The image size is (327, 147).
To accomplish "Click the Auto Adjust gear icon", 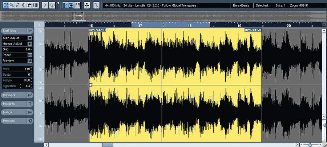I will (30, 38).
